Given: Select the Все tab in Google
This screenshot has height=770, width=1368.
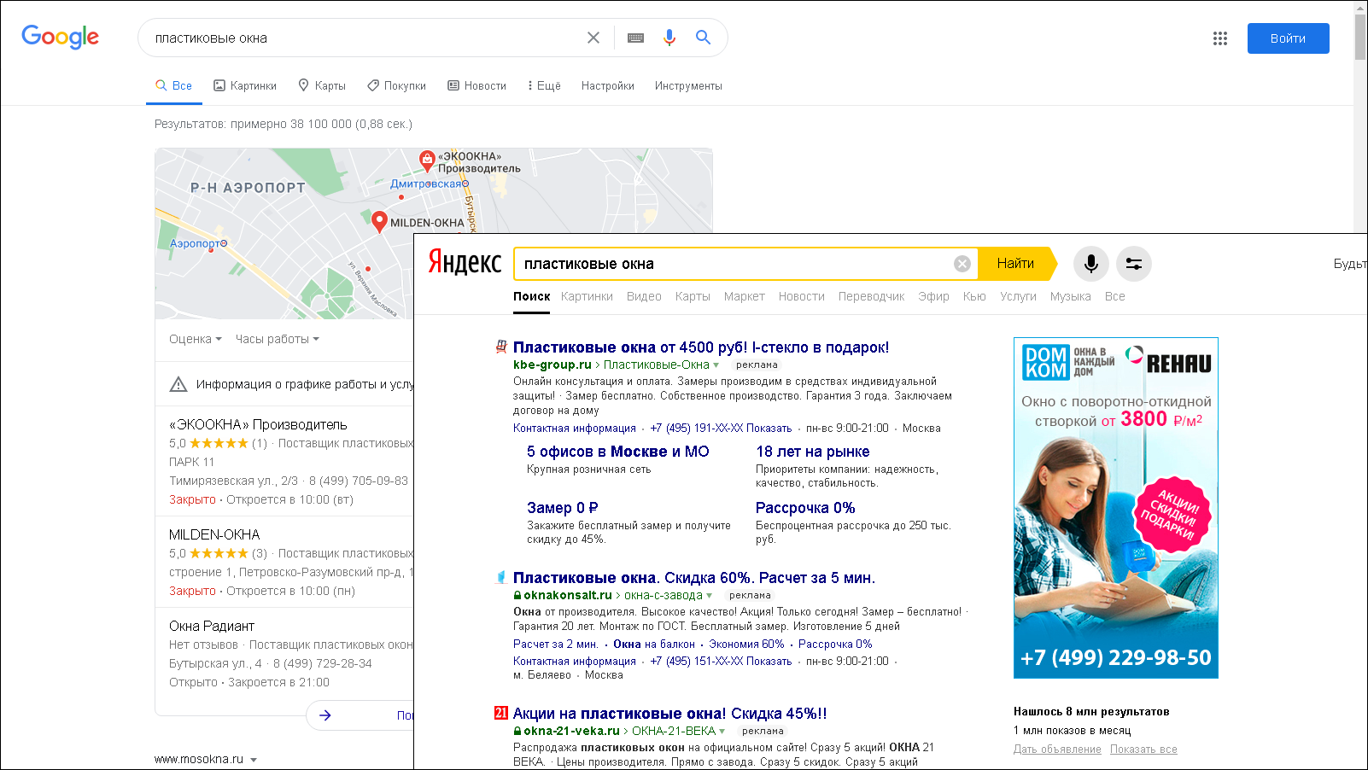Looking at the screenshot, I should tap(173, 85).
